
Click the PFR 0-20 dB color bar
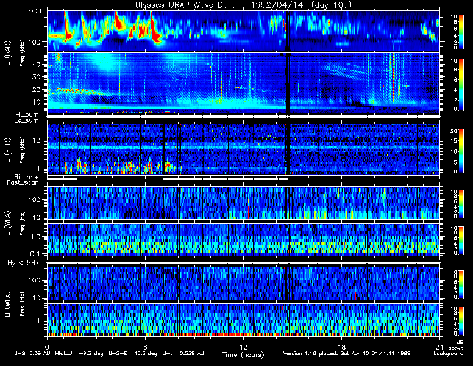[x=461, y=151]
